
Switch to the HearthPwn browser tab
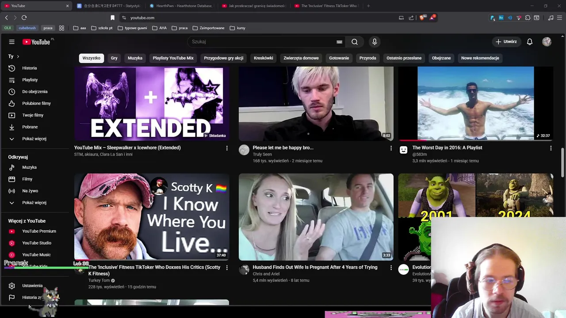tap(181, 6)
